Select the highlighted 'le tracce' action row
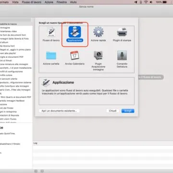 [x=16, y=24]
